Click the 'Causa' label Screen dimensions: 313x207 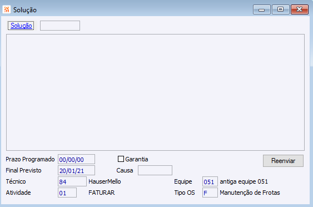click(x=125, y=170)
